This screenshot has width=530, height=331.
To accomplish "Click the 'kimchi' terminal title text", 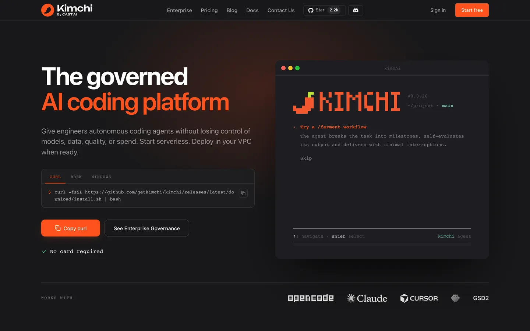I will (x=392, y=68).
